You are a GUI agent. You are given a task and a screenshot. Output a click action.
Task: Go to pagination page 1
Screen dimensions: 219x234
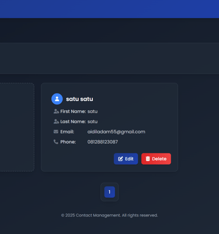pos(110,192)
